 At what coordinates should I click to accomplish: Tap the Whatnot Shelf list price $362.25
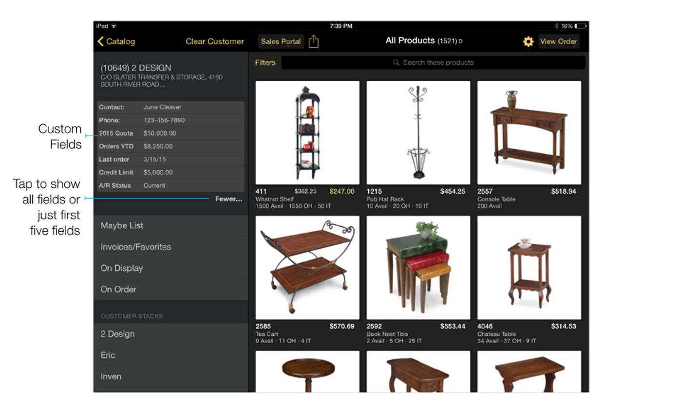(305, 191)
